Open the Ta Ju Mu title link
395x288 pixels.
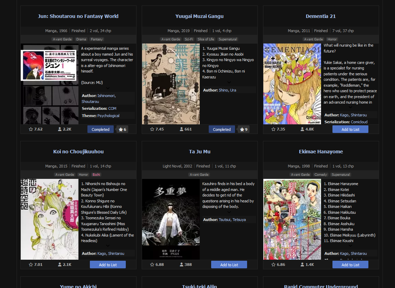coord(199,152)
